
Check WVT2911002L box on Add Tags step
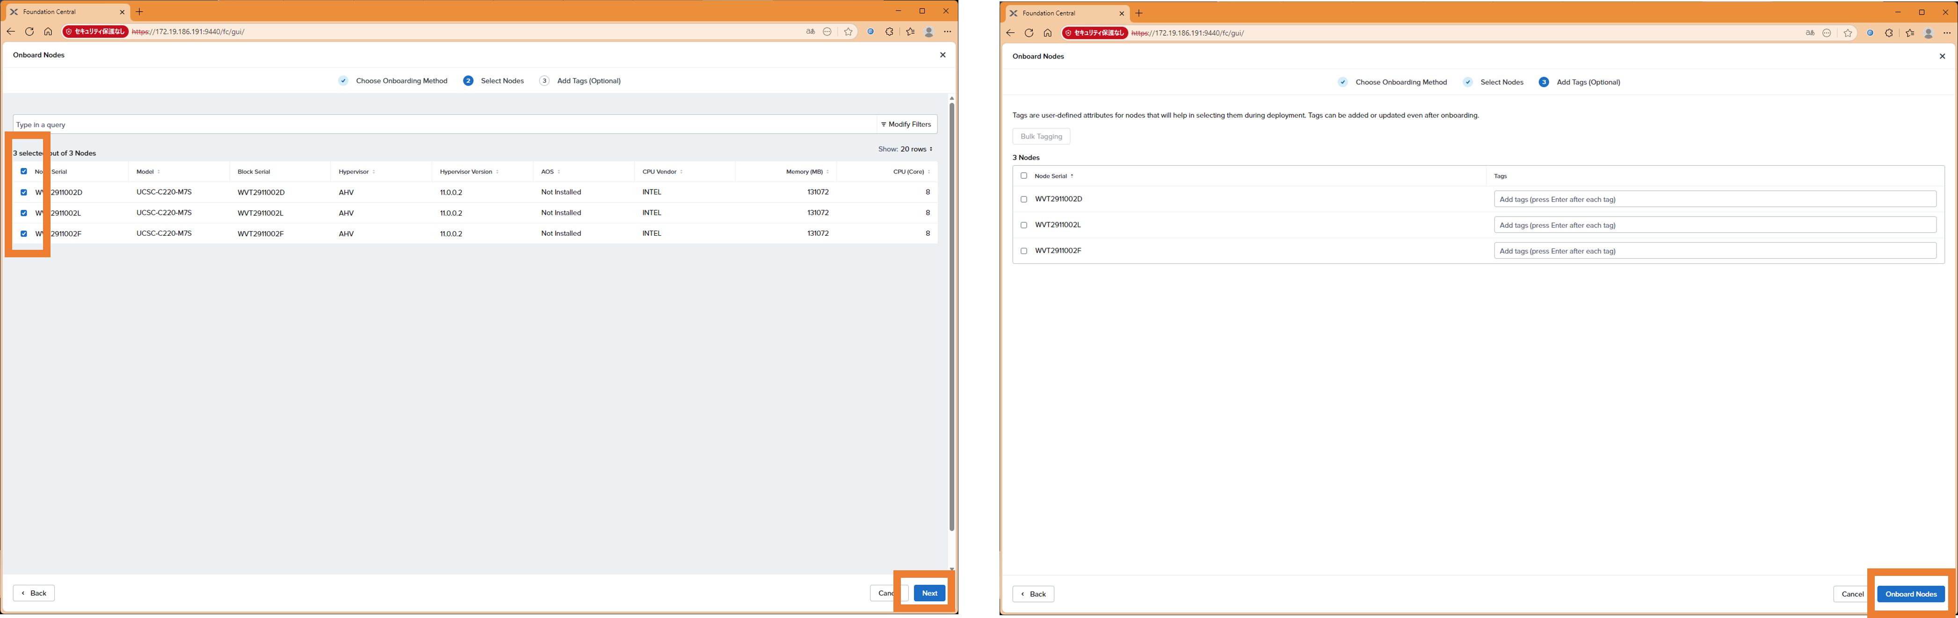pyautogui.click(x=1024, y=225)
